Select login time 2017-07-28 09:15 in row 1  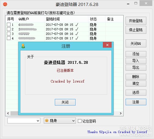pyautogui.click(x=59, y=25)
